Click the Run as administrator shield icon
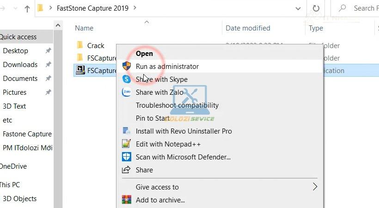 (x=126, y=66)
